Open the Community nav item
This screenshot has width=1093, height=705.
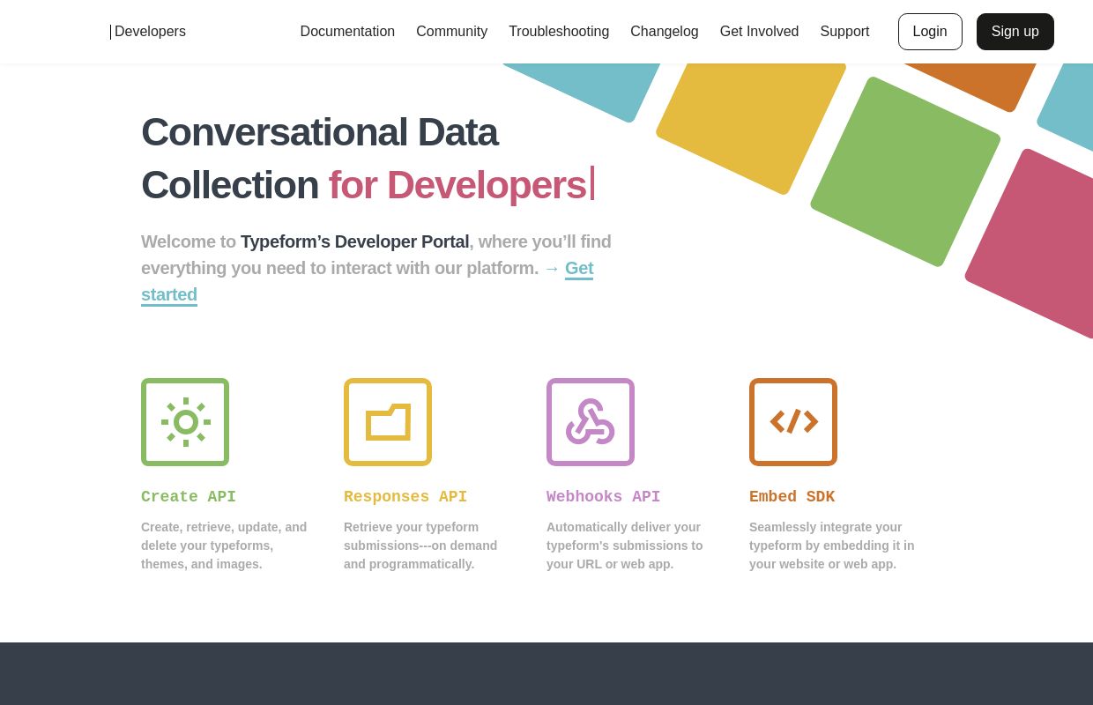coord(451,32)
